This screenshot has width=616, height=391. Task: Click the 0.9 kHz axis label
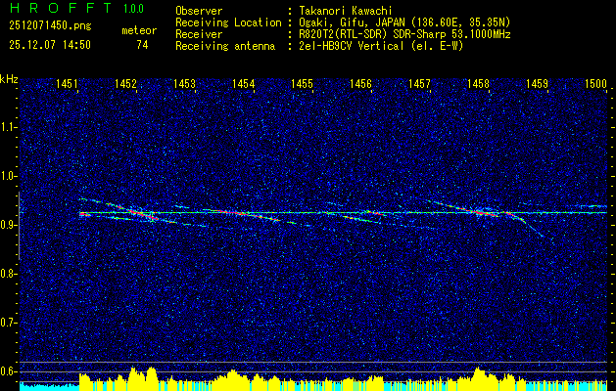pyautogui.click(x=9, y=225)
